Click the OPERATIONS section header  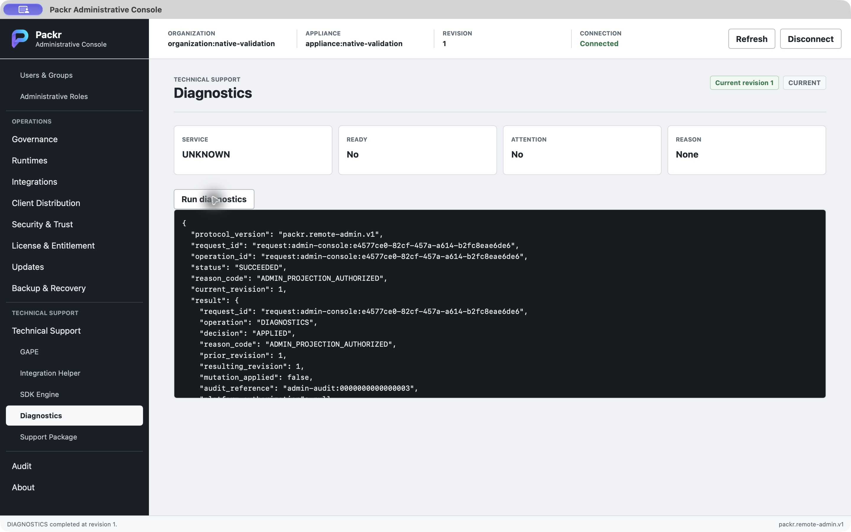[32, 121]
